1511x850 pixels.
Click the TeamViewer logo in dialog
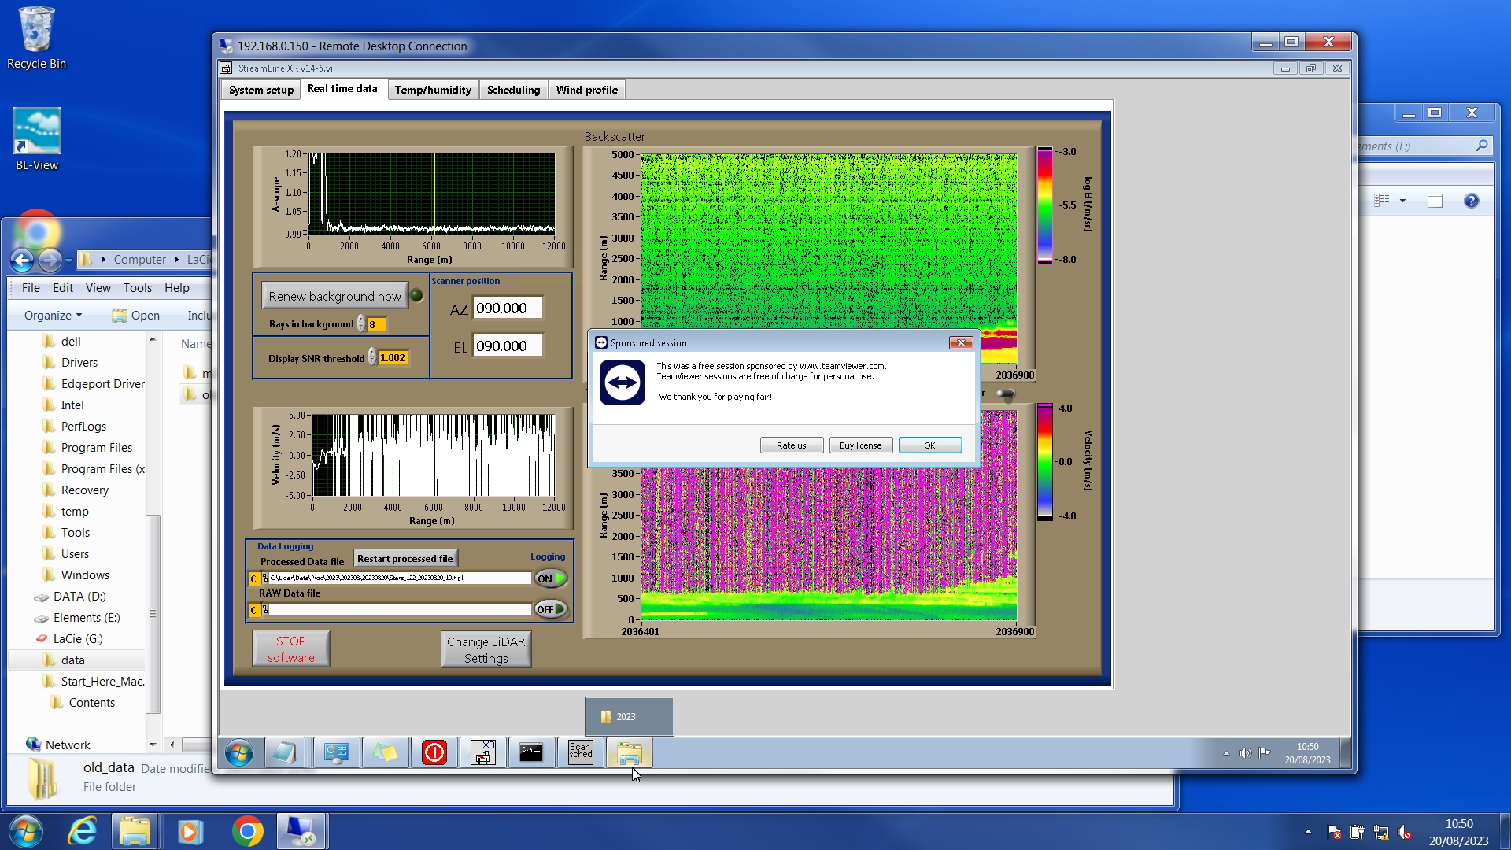(x=622, y=382)
